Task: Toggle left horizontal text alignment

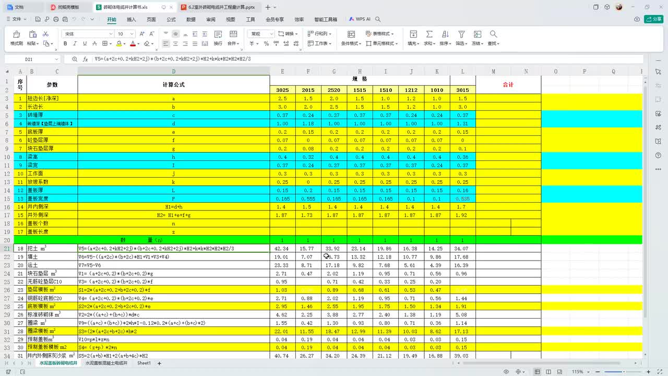Action: (x=166, y=44)
